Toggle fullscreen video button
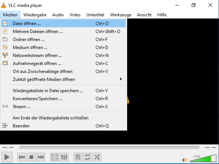This screenshot has height=164, width=219. [54, 157]
